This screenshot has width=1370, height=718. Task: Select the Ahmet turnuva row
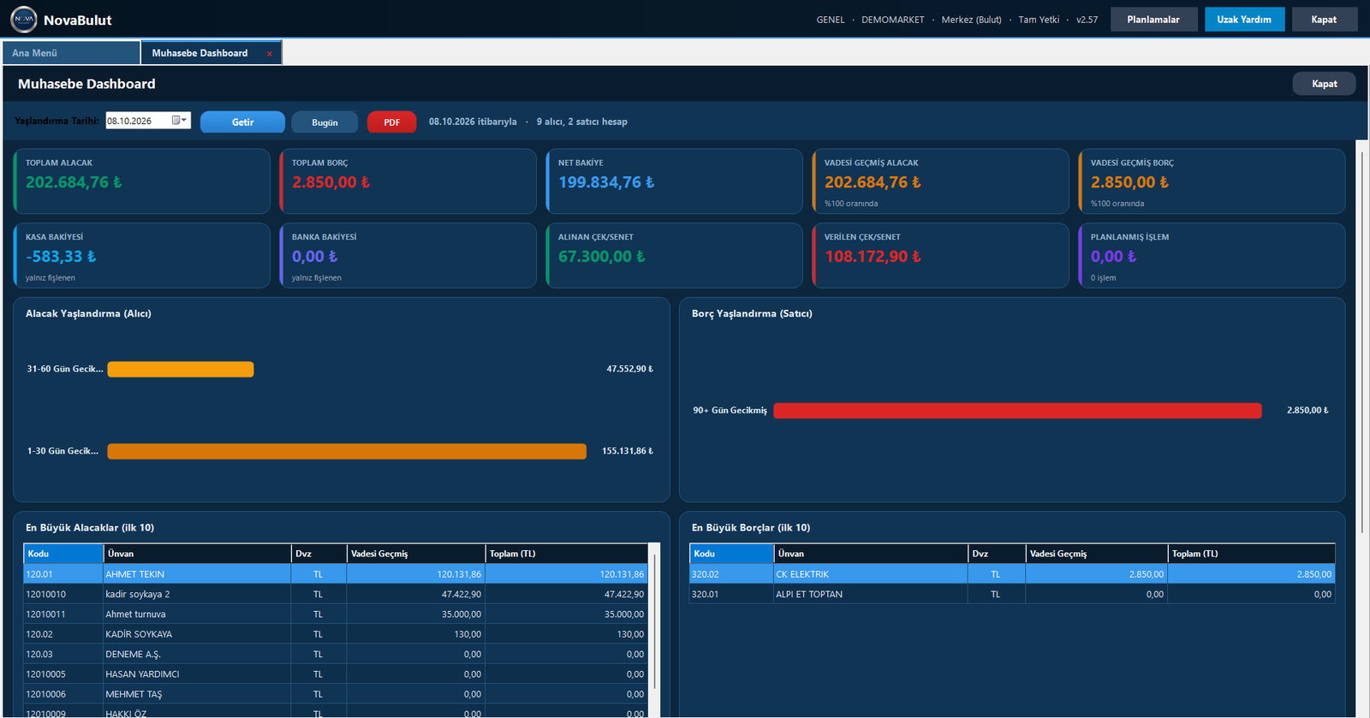(x=336, y=614)
